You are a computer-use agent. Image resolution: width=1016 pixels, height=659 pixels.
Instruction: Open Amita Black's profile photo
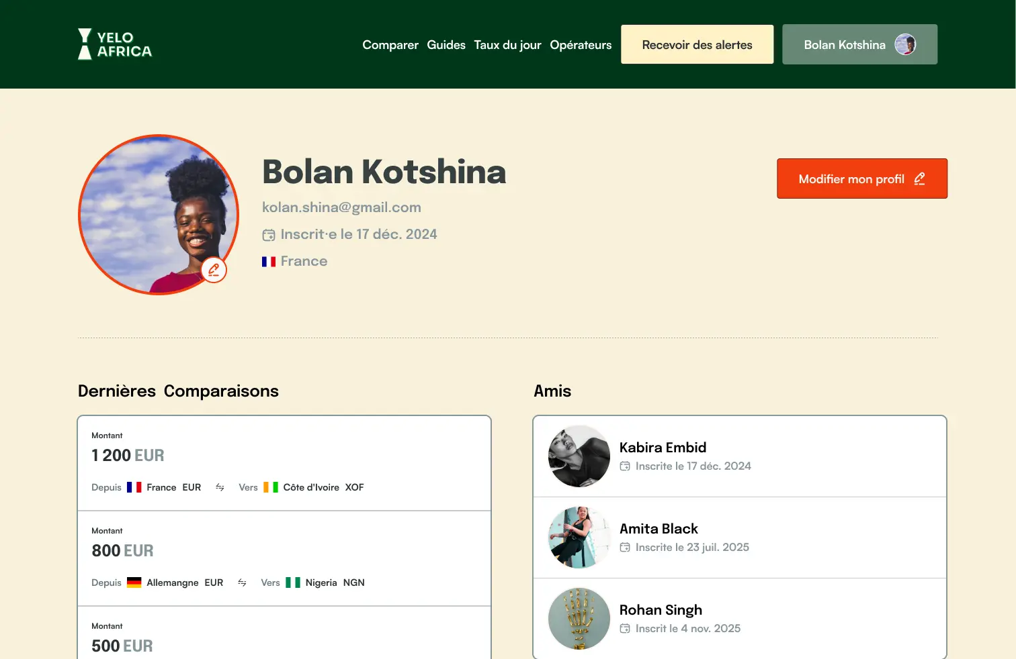click(579, 538)
